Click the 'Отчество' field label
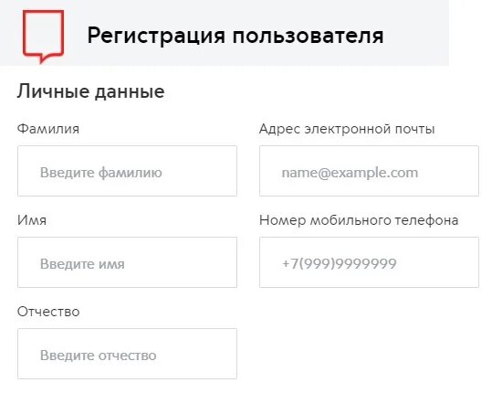Image resolution: width=502 pixels, height=393 pixels. 48,312
